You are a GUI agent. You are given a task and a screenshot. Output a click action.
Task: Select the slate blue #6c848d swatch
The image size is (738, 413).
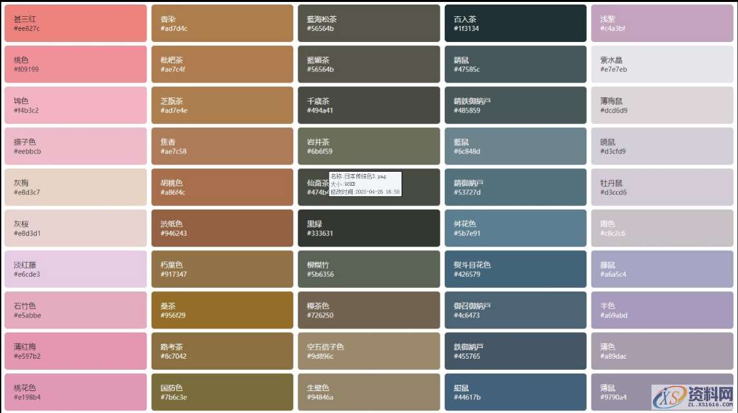[x=515, y=146]
